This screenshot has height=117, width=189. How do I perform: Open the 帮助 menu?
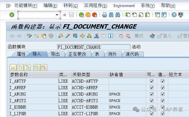click(168, 6)
